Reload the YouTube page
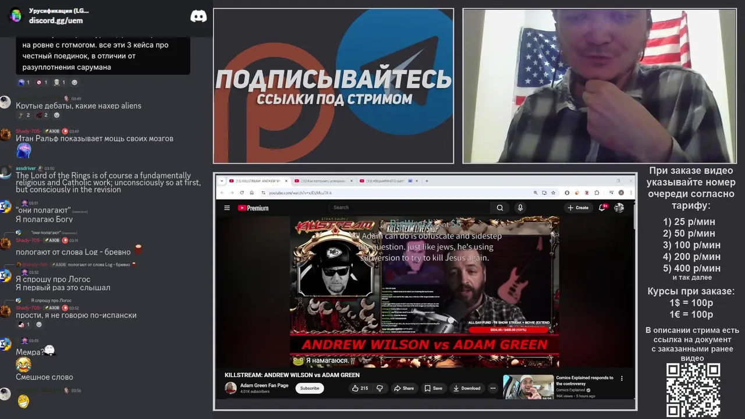The image size is (745, 419). [x=242, y=193]
